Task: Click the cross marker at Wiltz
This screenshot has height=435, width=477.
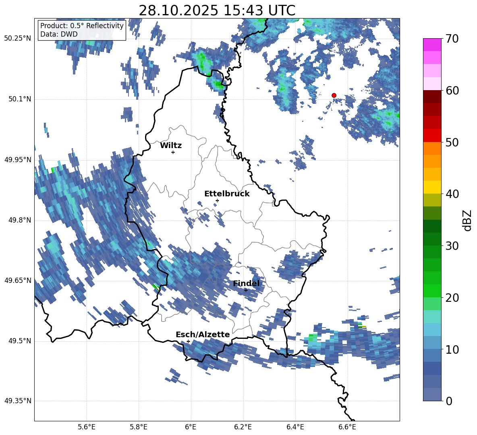Action: tap(173, 152)
